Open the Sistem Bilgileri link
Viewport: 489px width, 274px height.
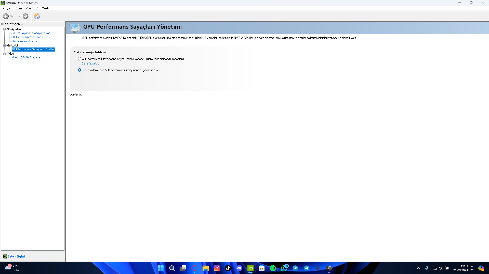click(16, 256)
